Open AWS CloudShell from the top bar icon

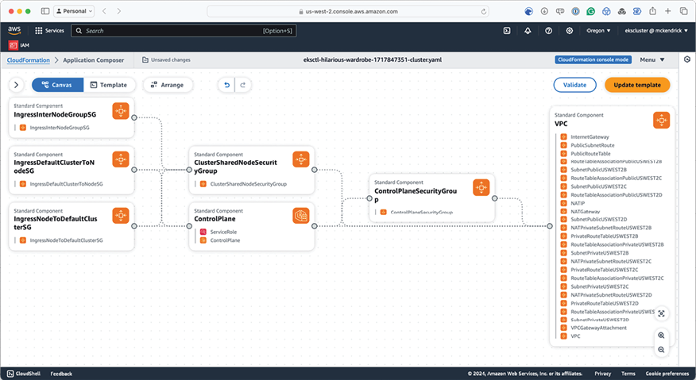pyautogui.click(x=507, y=30)
